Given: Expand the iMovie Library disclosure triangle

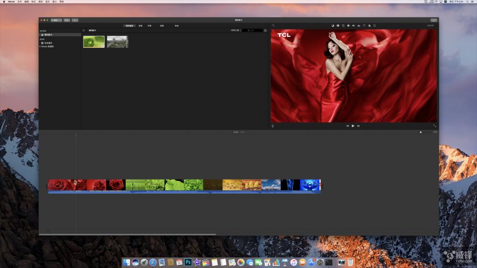Looking at the screenshot, I should (40, 47).
